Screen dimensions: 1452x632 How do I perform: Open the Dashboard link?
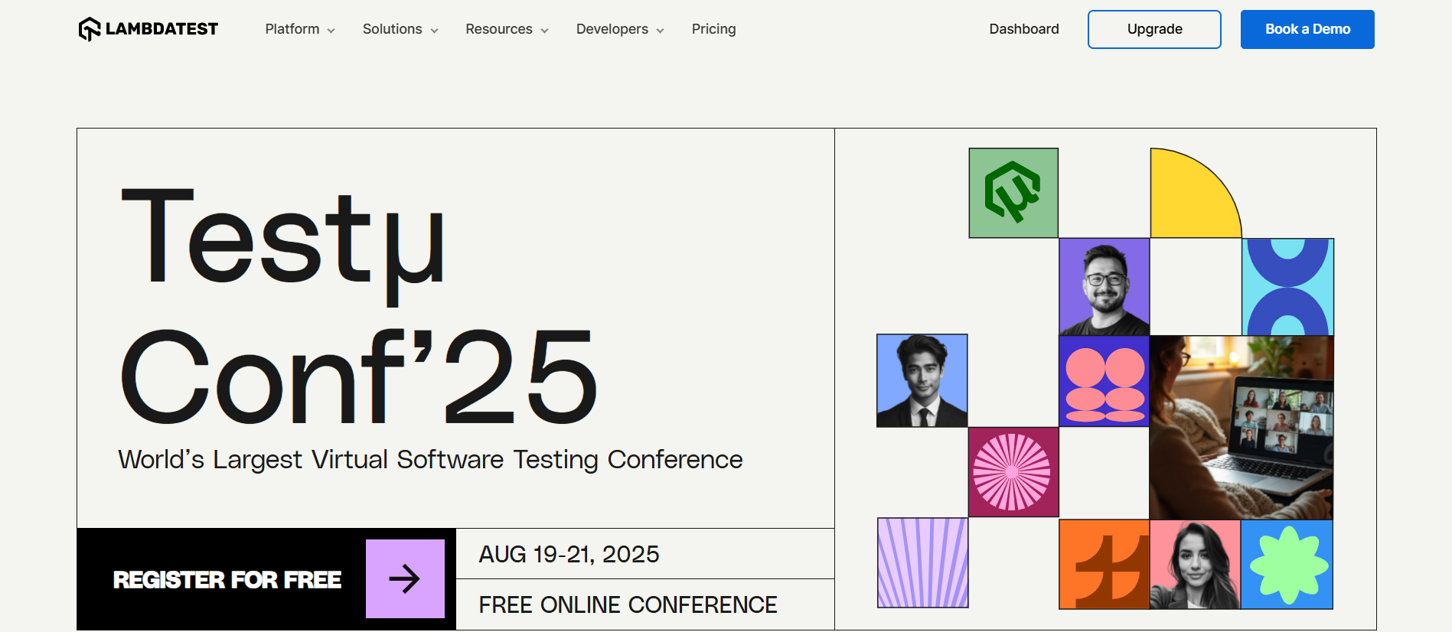[x=1024, y=29]
